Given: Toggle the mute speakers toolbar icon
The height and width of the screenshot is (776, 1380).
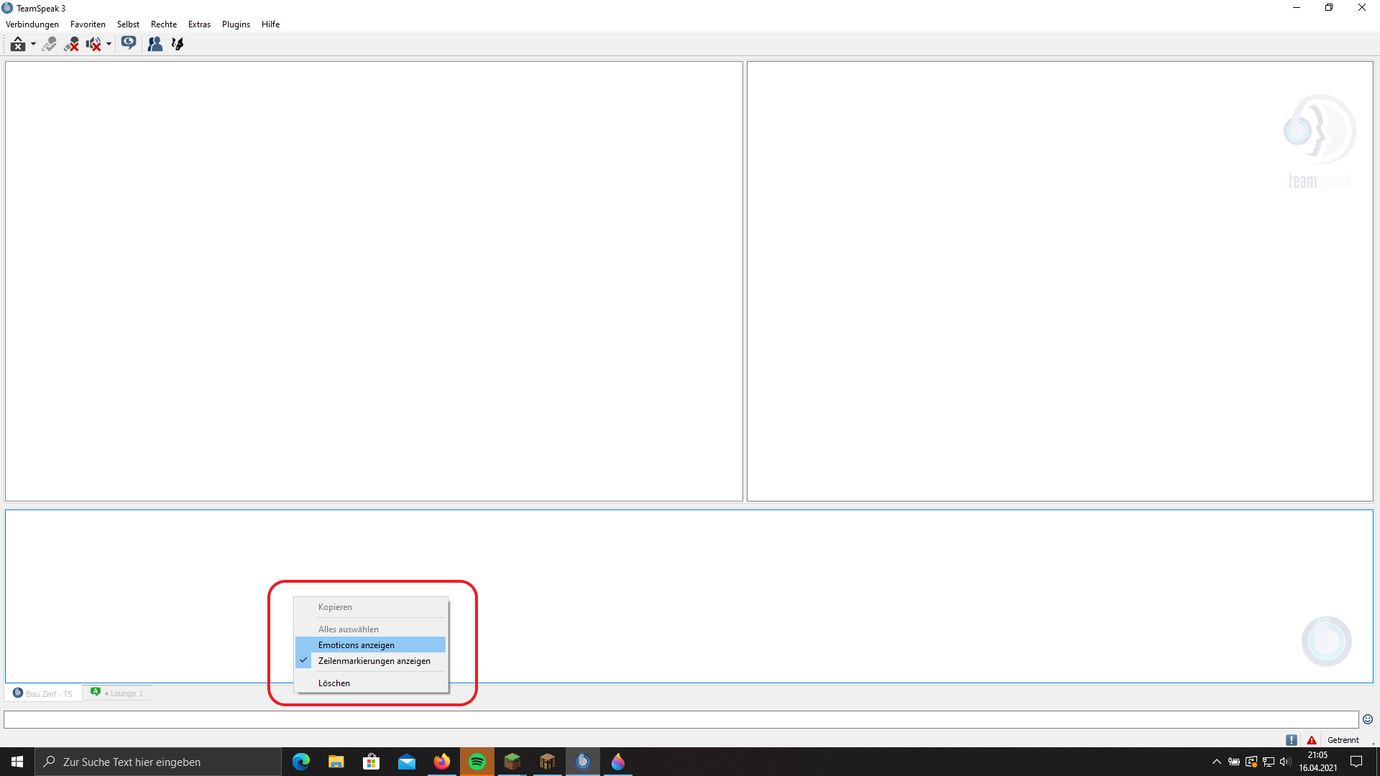Looking at the screenshot, I should pyautogui.click(x=93, y=45).
